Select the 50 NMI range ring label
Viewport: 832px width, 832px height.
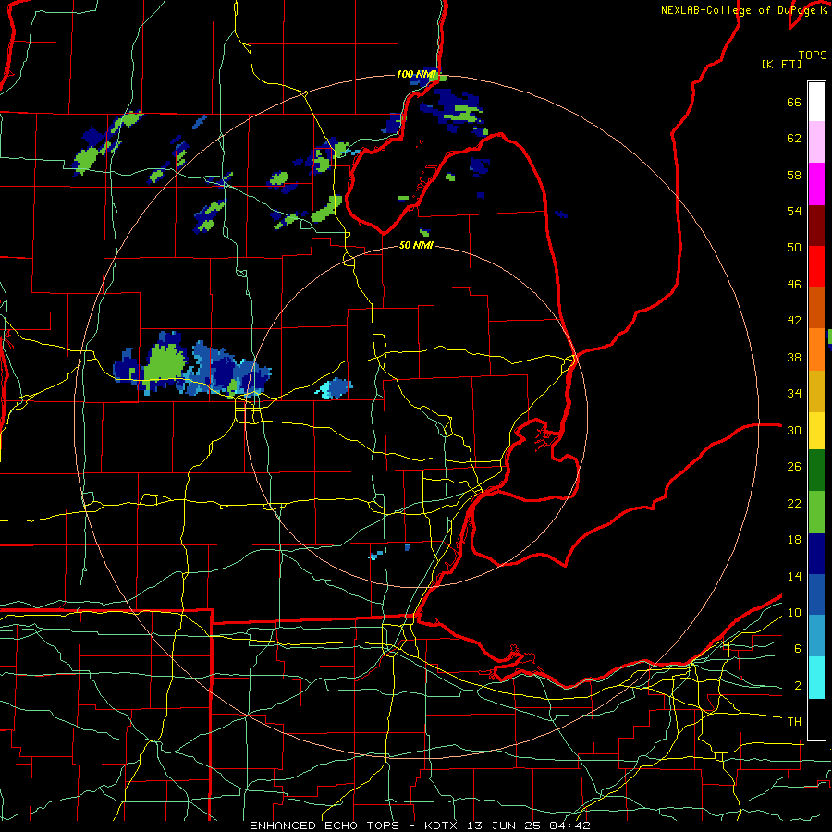416,245
